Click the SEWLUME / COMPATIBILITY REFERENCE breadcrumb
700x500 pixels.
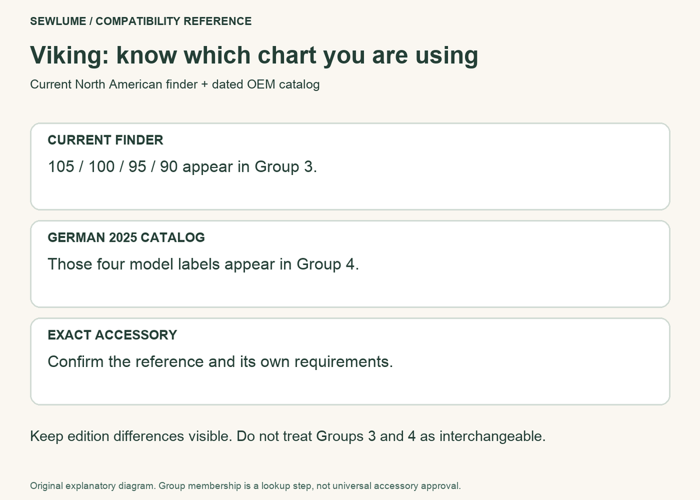tap(141, 22)
